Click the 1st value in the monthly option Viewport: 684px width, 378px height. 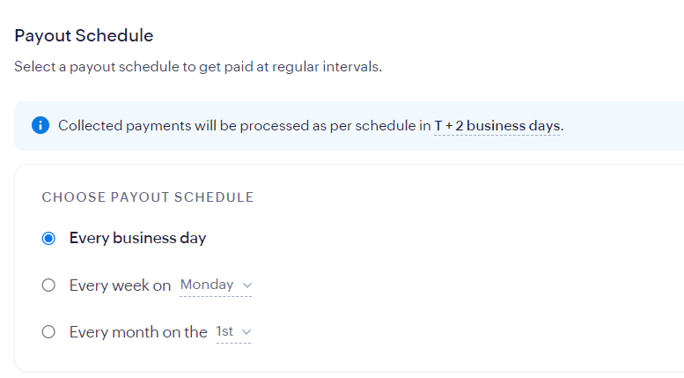(224, 332)
